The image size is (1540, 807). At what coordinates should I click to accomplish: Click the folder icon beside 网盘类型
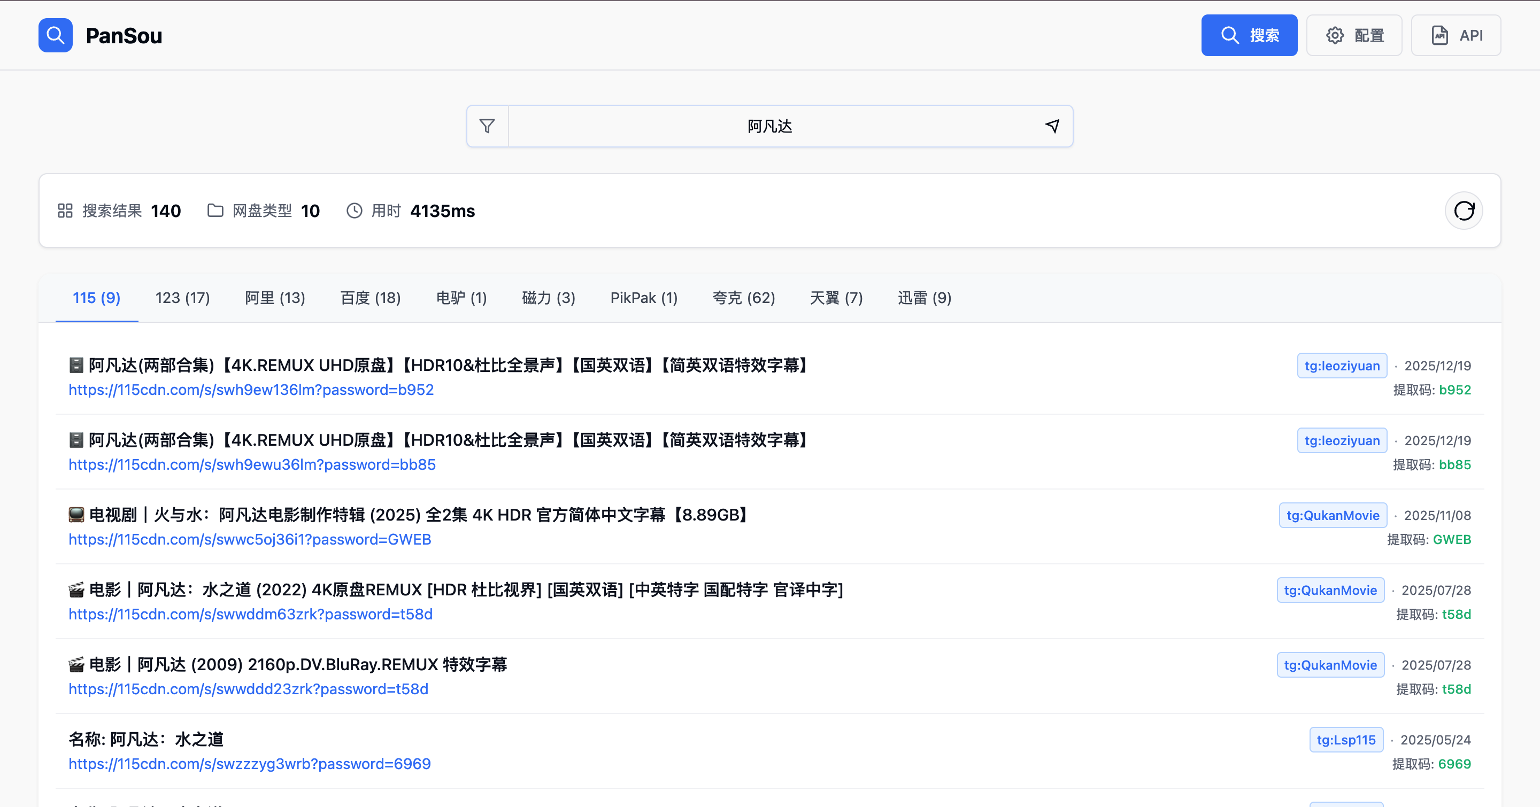[215, 210]
